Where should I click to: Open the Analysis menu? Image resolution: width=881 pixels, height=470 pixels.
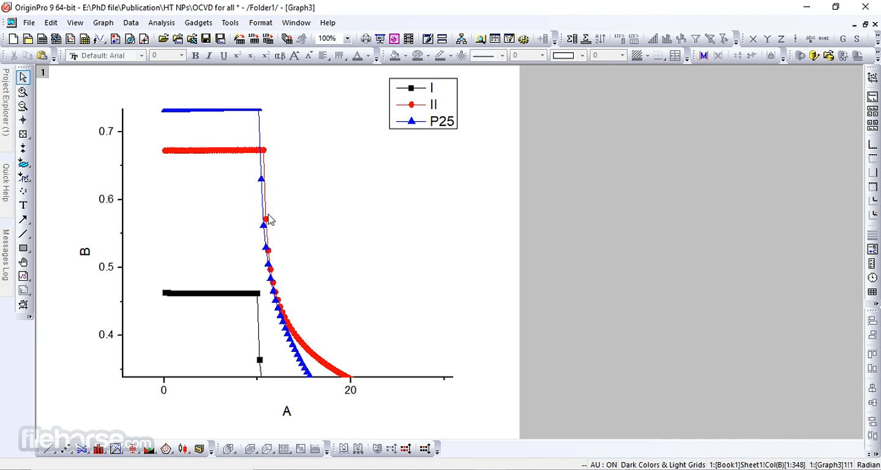tap(162, 23)
